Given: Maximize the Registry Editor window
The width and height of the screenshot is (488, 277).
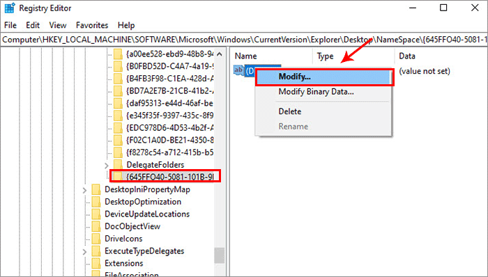Looking at the screenshot, I should tap(443, 8).
